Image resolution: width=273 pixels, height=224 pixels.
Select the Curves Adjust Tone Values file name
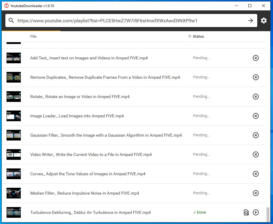[x=88, y=174]
